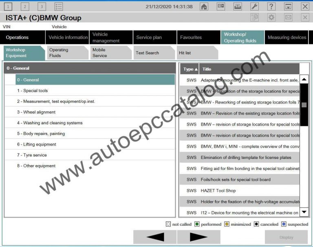Viewport: 313px width, 247px height.
Task: Open session slot 3 icon
Action: 42,7
